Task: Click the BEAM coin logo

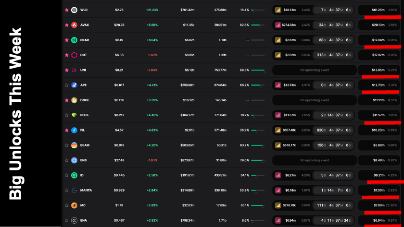Action: 74,145
